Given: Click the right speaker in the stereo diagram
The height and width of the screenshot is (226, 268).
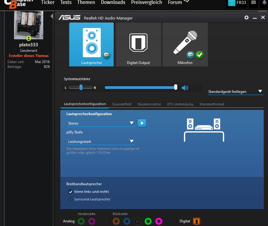Looking at the screenshot, I should [x=217, y=124].
